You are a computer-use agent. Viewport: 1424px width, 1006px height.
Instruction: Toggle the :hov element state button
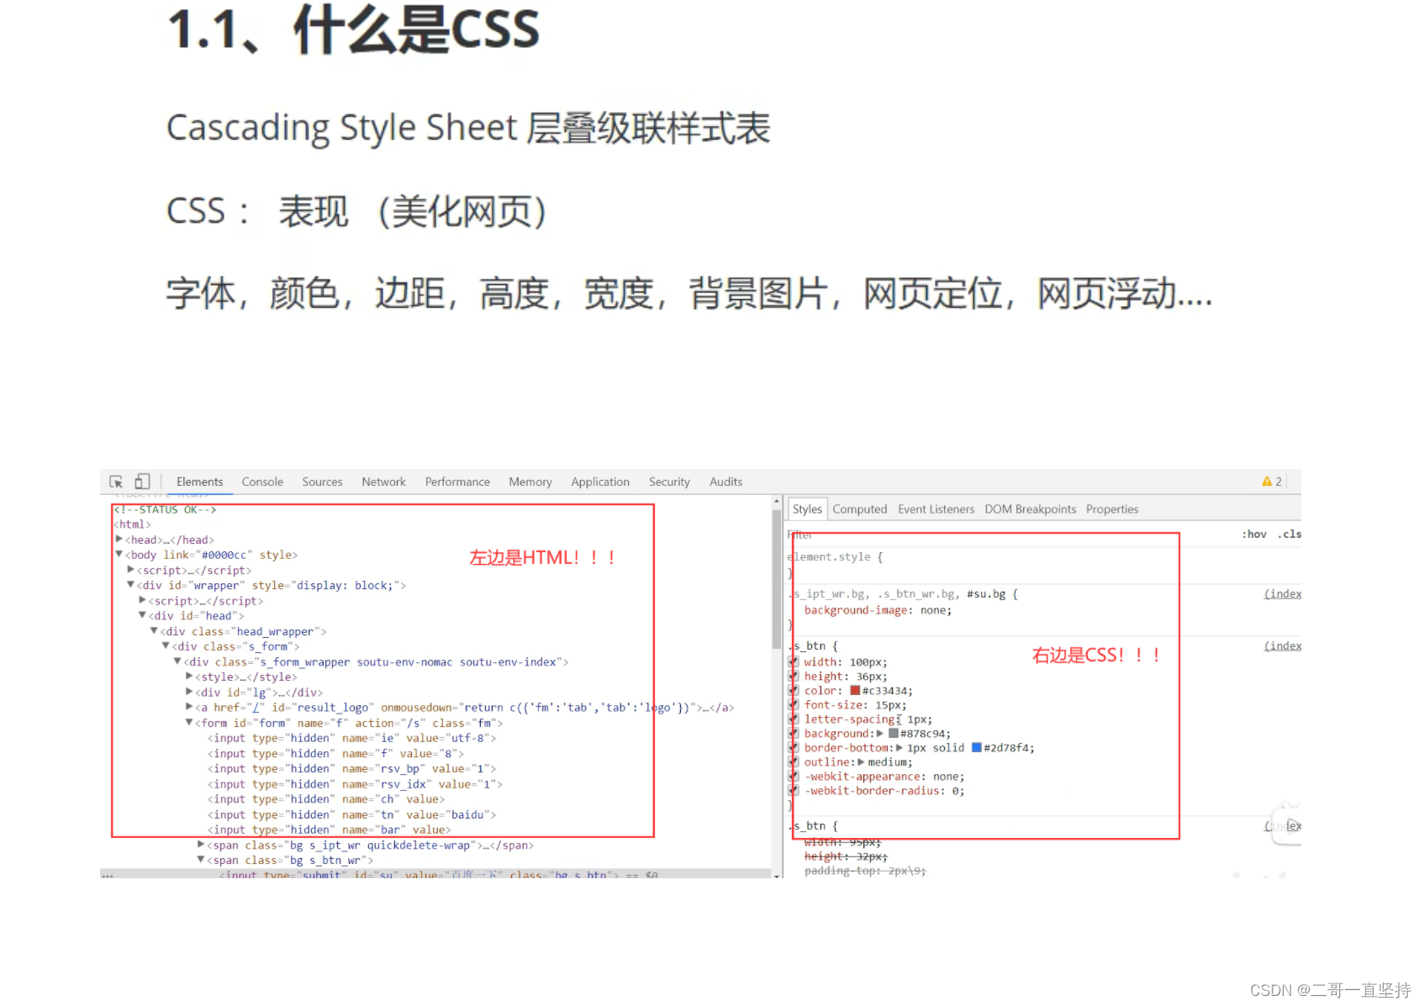click(1253, 534)
